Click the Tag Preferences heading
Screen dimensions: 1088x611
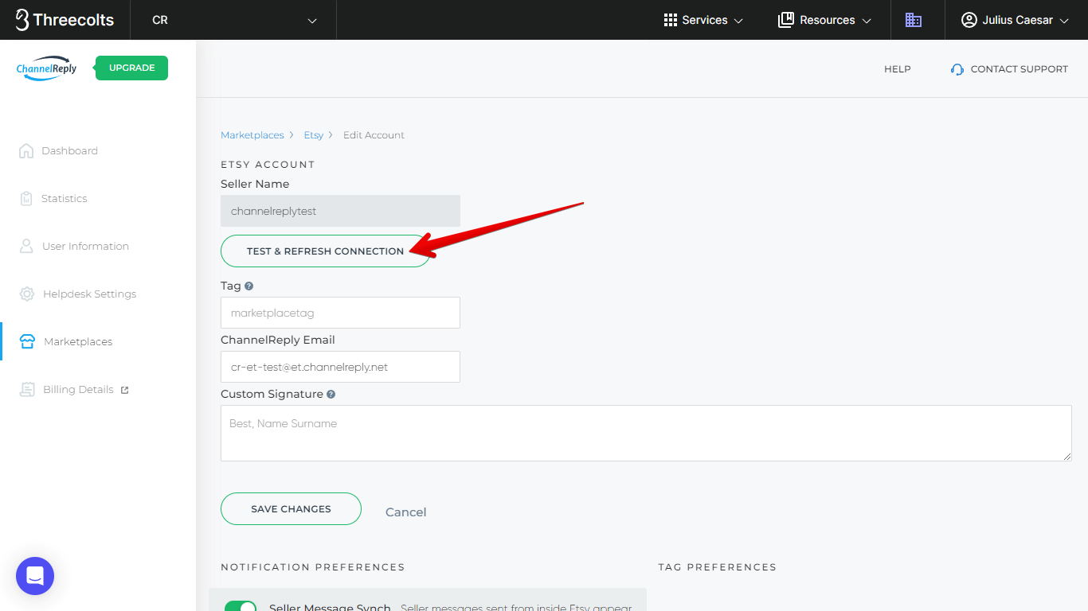[717, 567]
